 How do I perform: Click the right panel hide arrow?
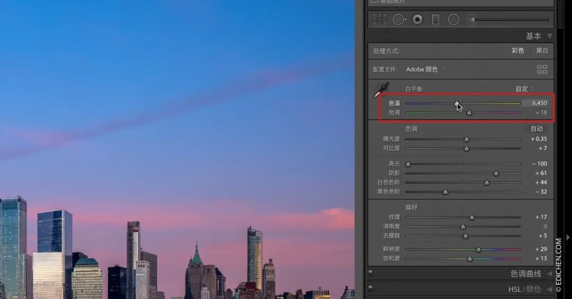[568, 238]
